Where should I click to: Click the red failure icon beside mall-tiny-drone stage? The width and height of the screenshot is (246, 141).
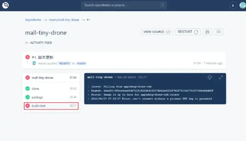pyautogui.click(x=28, y=78)
